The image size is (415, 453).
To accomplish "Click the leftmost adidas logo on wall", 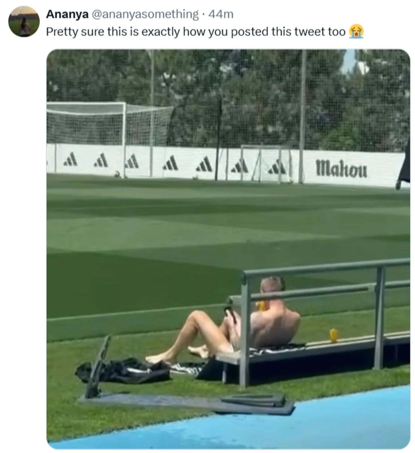I will tap(70, 159).
